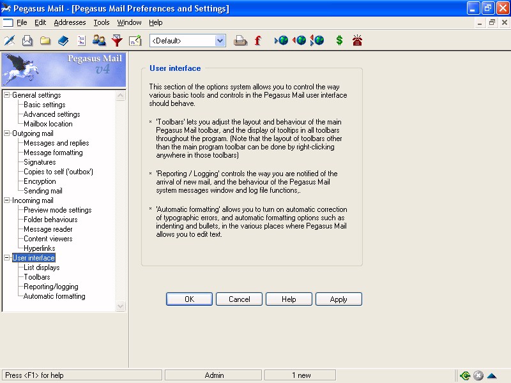Select Copies to self ('outbox') item
511x383 pixels.
[58, 172]
